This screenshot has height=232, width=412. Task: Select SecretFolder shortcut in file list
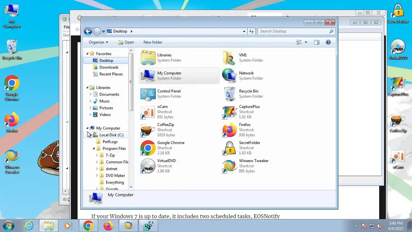[x=229, y=148]
